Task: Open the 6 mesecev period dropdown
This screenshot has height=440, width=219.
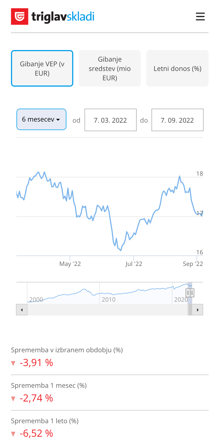Action: [41, 119]
